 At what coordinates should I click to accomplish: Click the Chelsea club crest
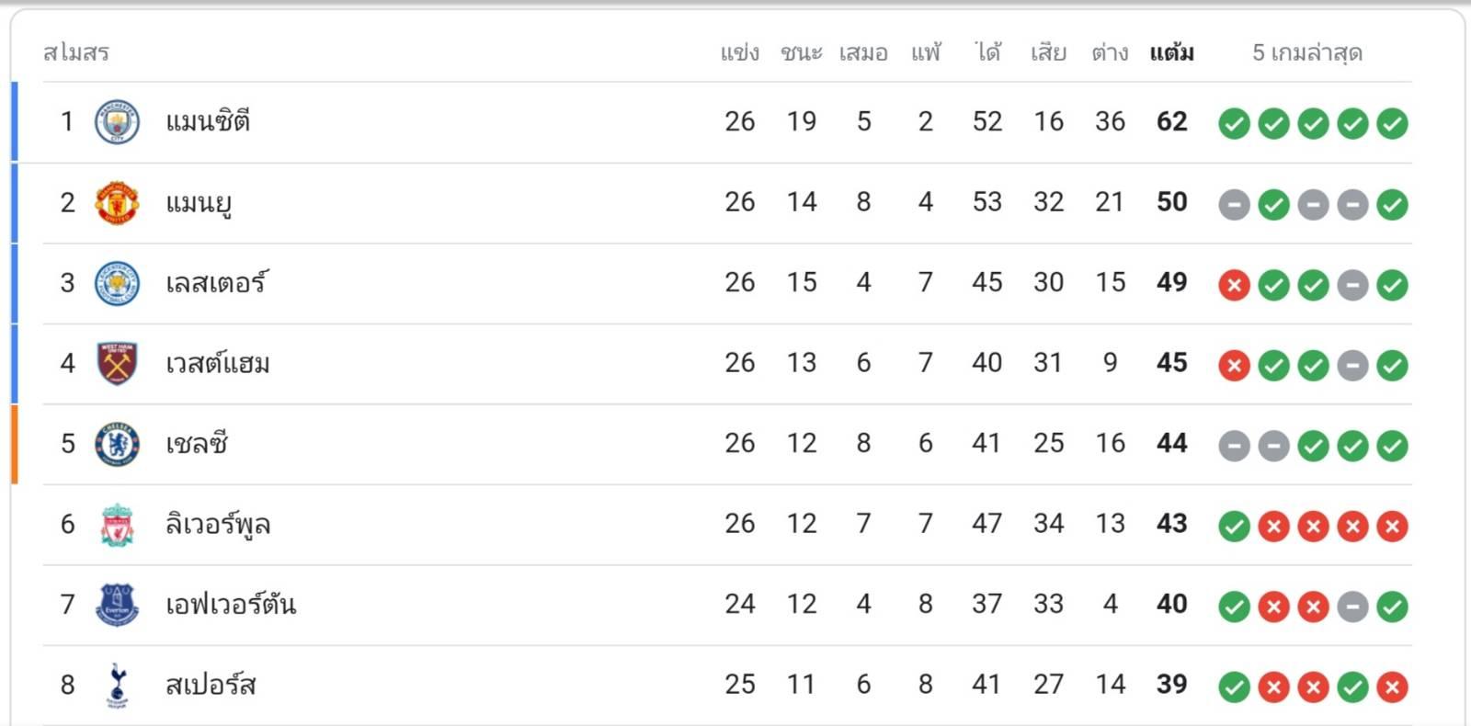tap(117, 444)
